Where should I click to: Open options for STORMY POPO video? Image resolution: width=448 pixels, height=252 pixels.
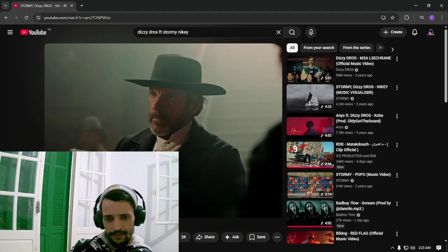pyautogui.click(x=397, y=175)
